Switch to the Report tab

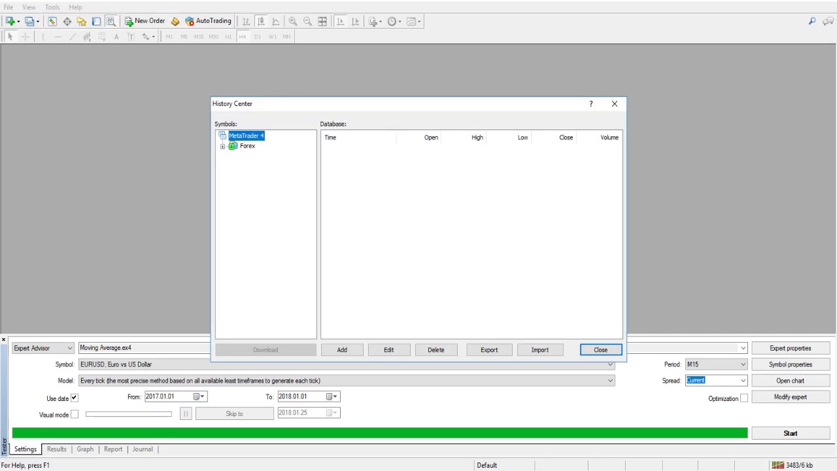pos(113,449)
